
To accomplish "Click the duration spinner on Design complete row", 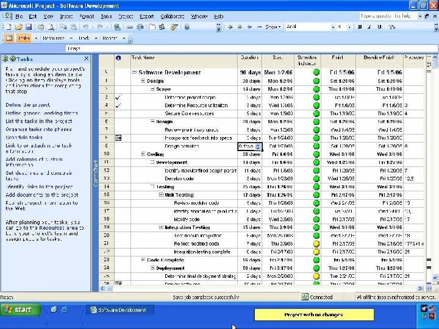I will tap(258, 146).
